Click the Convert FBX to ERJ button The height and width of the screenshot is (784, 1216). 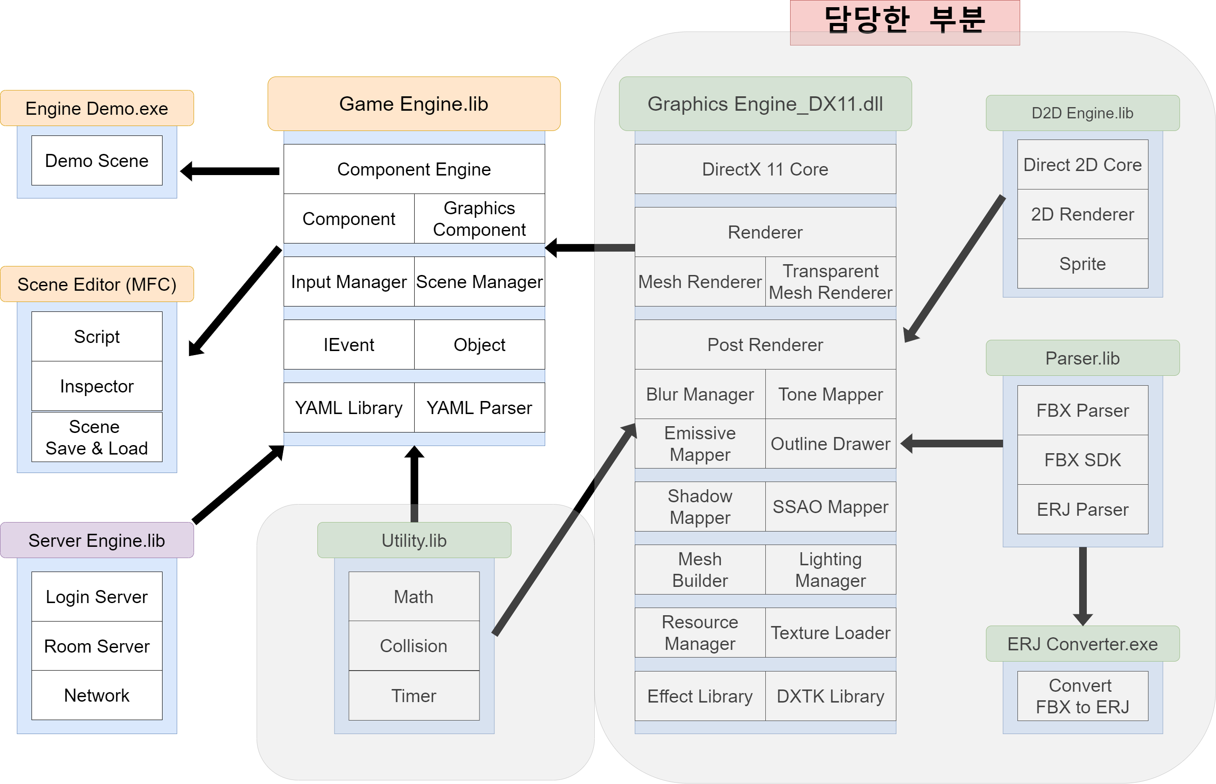coord(1083,696)
